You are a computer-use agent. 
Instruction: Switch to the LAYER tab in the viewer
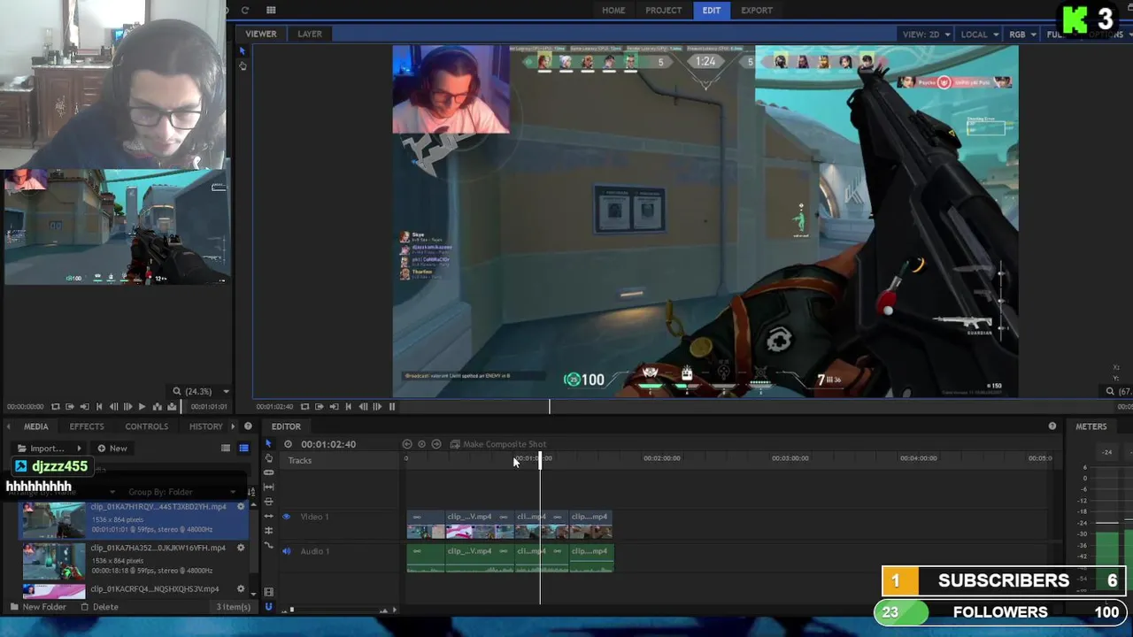pos(310,34)
